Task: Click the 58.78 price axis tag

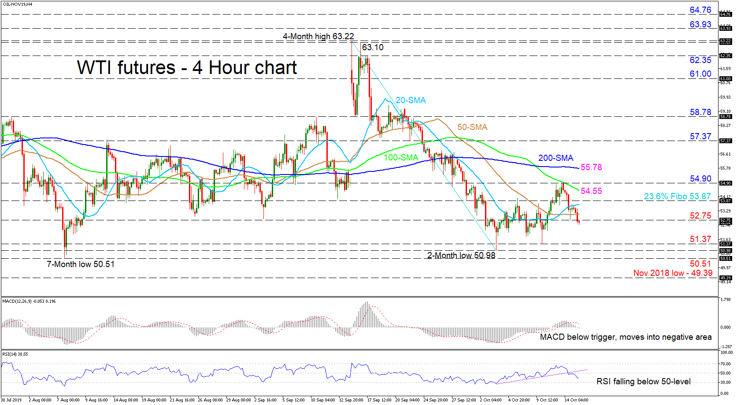Action: click(726, 117)
